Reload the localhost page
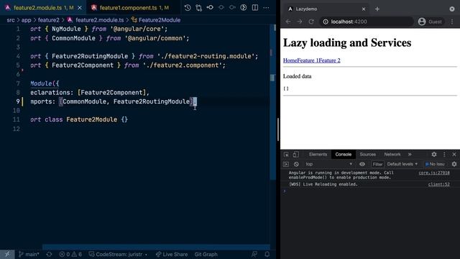The image size is (460, 259). (x=311, y=22)
